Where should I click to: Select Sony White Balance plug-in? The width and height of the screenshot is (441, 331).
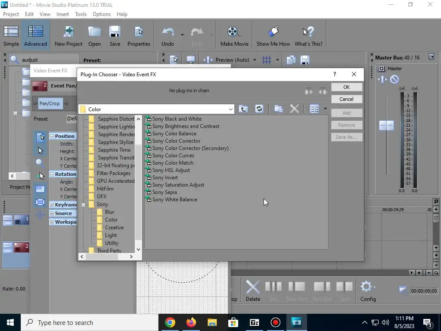point(175,199)
